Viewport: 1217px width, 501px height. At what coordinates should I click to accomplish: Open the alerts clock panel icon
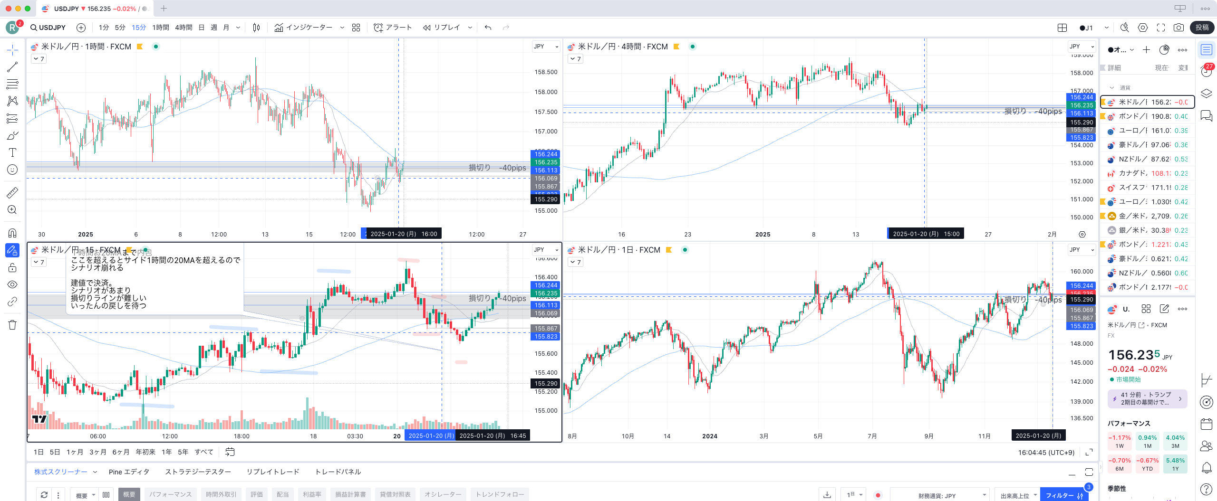[1207, 71]
